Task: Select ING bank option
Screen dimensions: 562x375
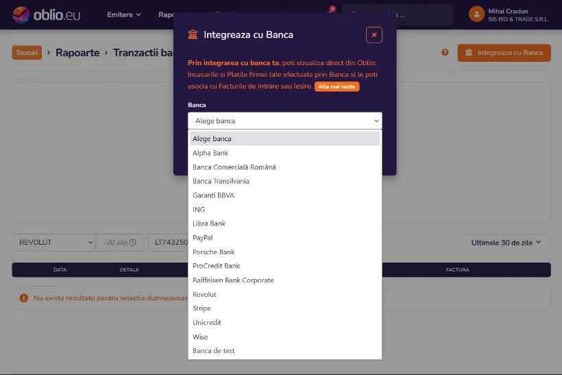Action: [285, 209]
